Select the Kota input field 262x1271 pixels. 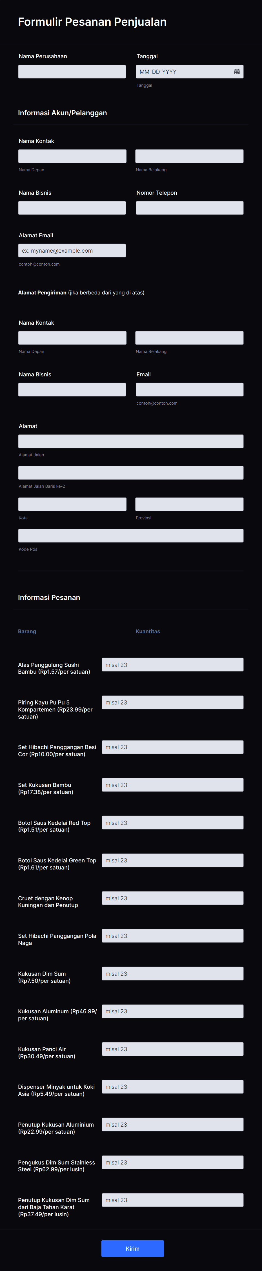click(x=72, y=504)
